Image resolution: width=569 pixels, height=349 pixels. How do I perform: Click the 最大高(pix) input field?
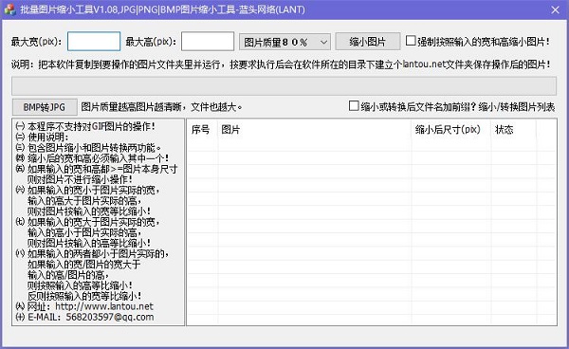(x=208, y=42)
